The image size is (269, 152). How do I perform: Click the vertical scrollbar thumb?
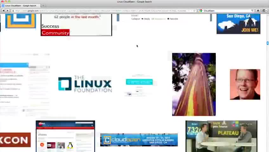click(268, 43)
